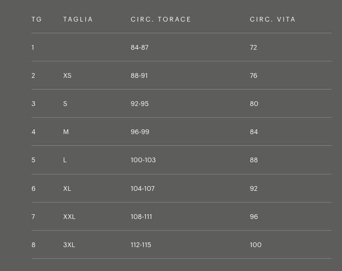The height and width of the screenshot is (271, 342).
Task: Click chest measurement 100-103
Action: click(143, 160)
